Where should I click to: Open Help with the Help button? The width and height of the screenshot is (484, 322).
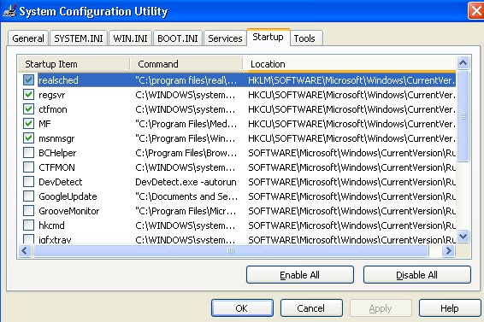click(450, 308)
